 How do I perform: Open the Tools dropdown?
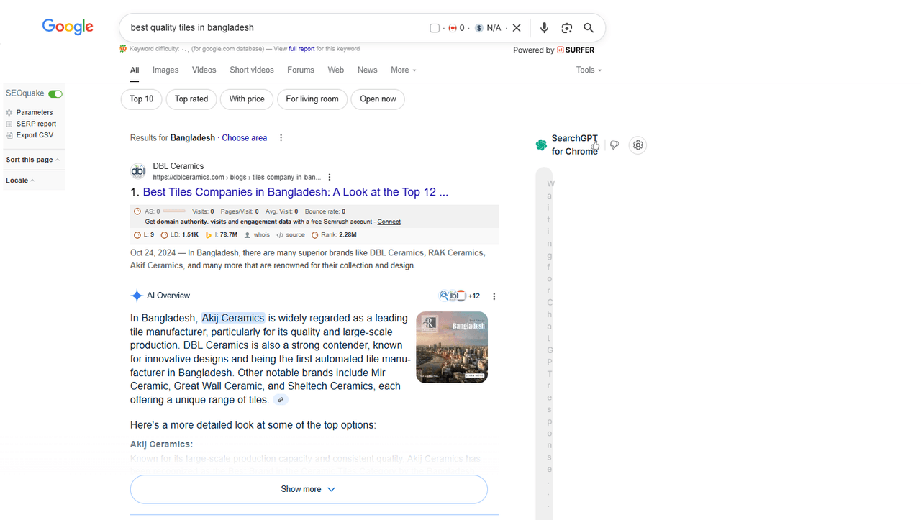pos(589,70)
